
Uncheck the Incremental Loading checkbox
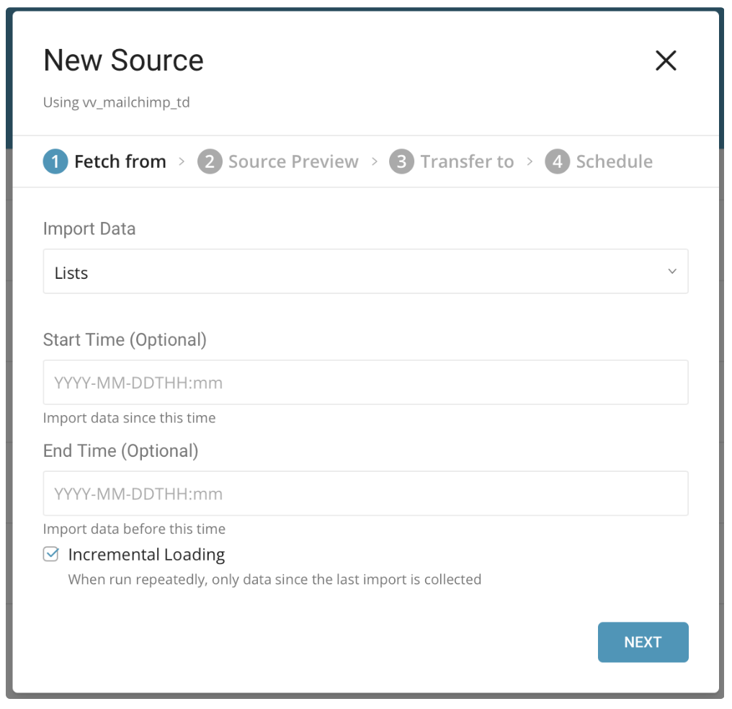click(51, 554)
